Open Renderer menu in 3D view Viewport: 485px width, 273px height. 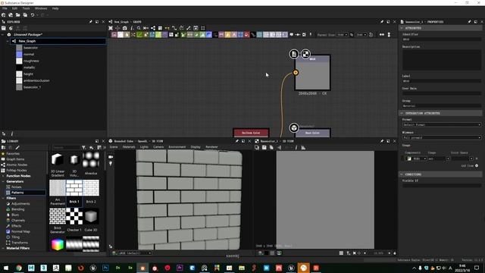click(212, 147)
